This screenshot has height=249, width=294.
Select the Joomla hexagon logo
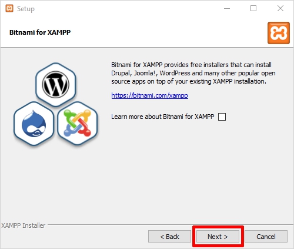78,123
